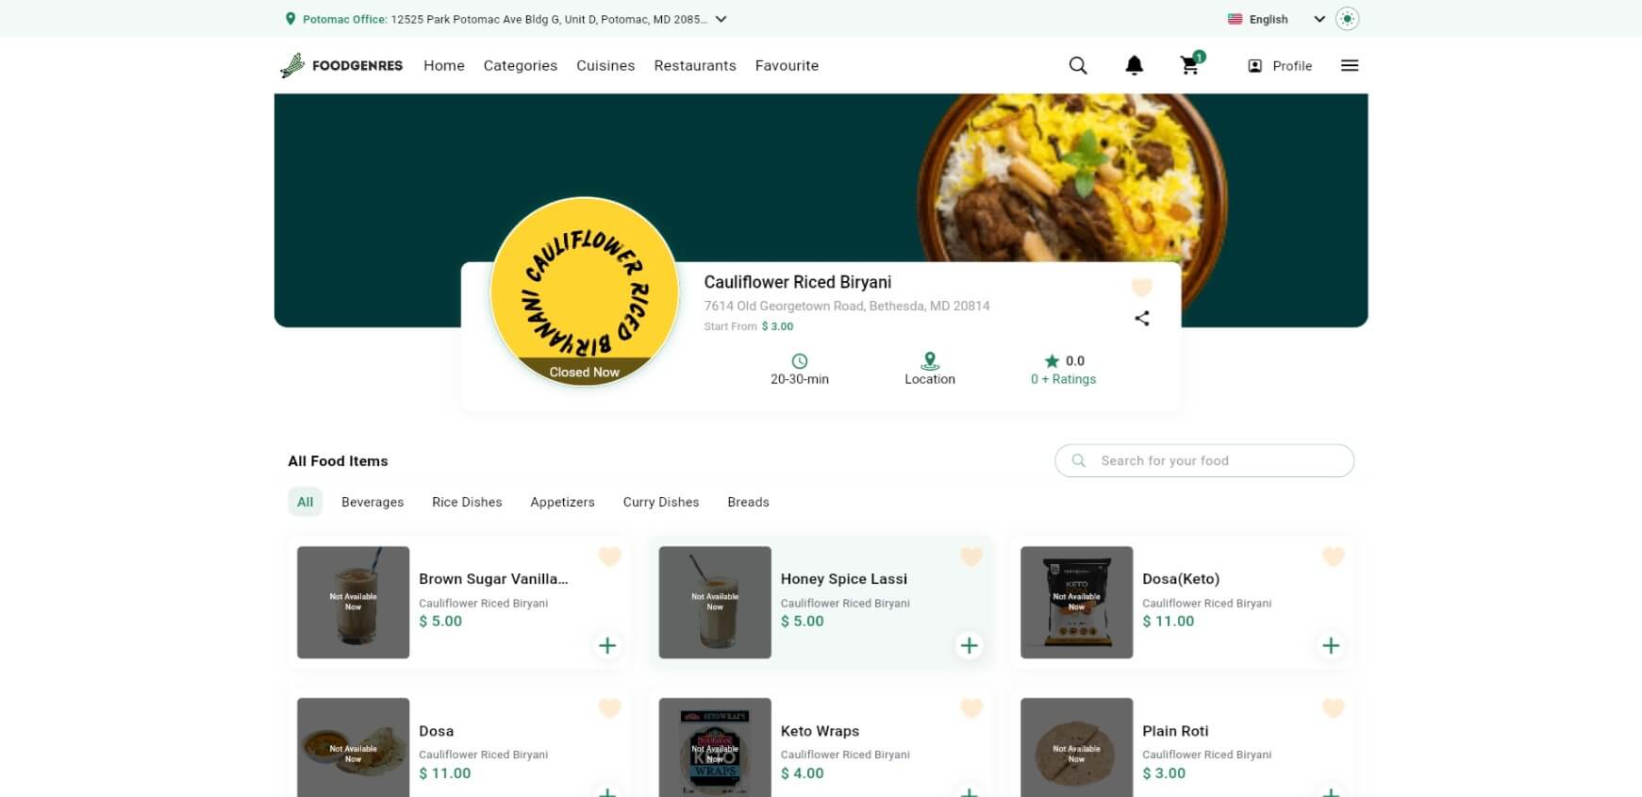The width and height of the screenshot is (1642, 797).
Task: Open the hamburger menu
Action: (1350, 65)
